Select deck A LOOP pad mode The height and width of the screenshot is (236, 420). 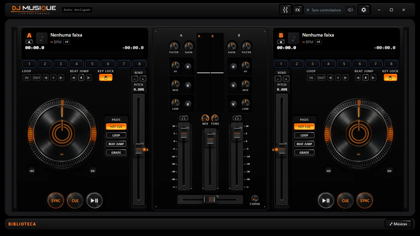pos(116,135)
